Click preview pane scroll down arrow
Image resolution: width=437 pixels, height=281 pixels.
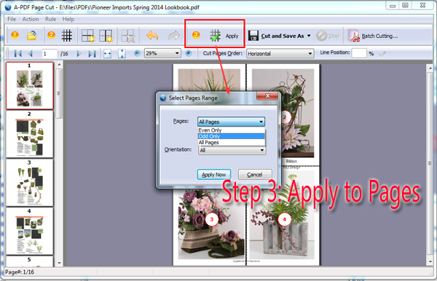[x=430, y=262]
